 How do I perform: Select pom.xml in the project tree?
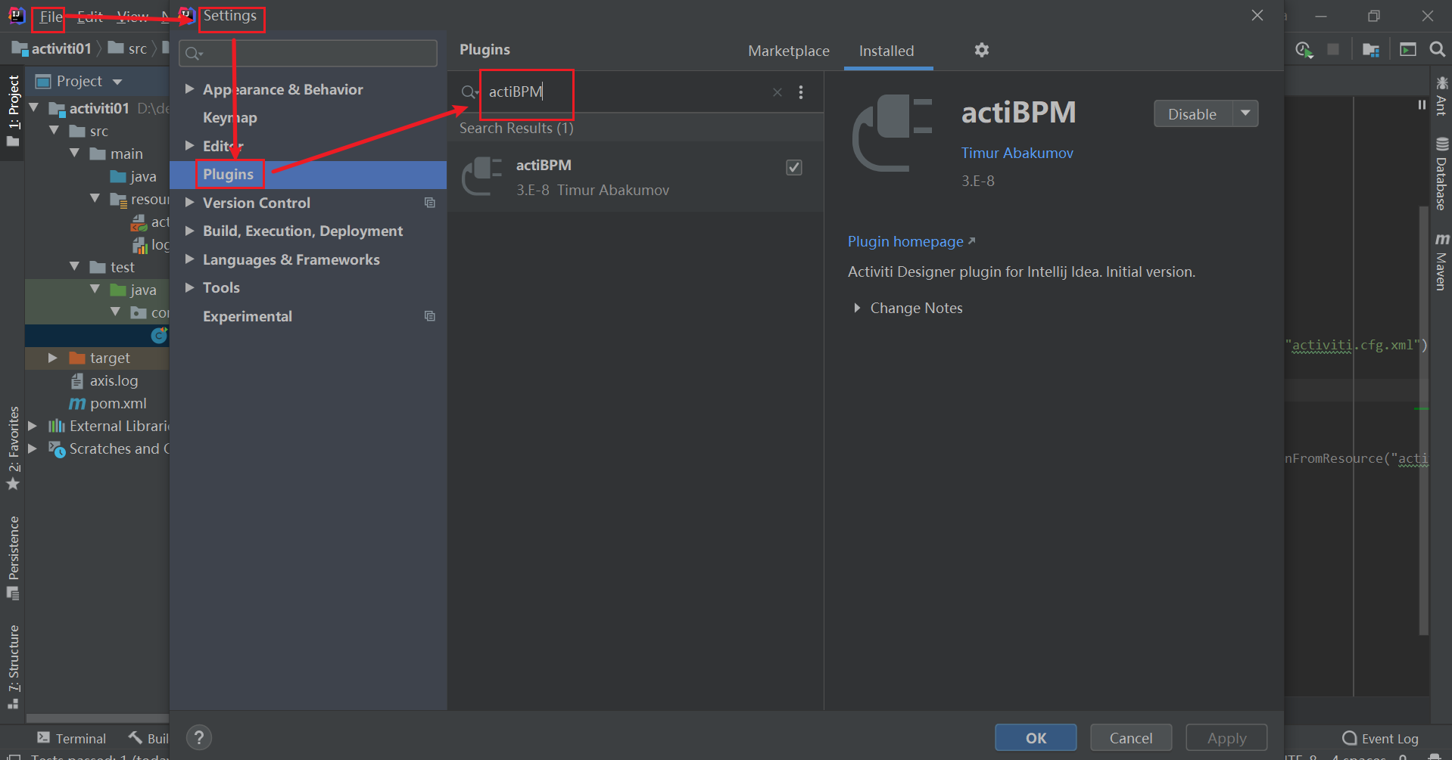coord(117,403)
